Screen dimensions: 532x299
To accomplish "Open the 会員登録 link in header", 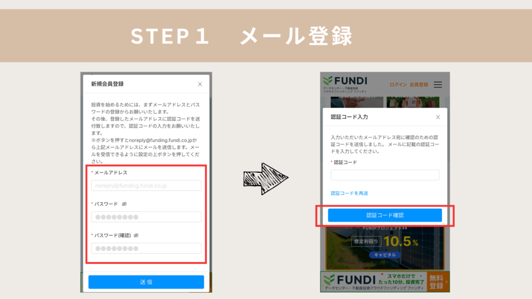I will click(419, 85).
